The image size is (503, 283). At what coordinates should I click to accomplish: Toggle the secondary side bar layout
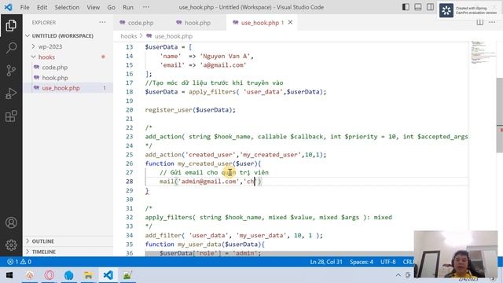click(x=430, y=7)
